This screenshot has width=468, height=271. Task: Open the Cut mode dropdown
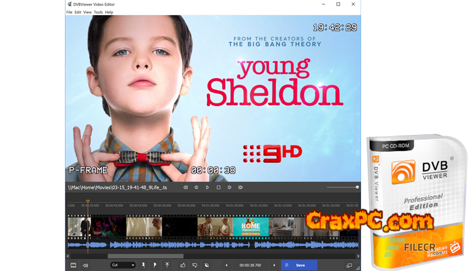[123, 265]
